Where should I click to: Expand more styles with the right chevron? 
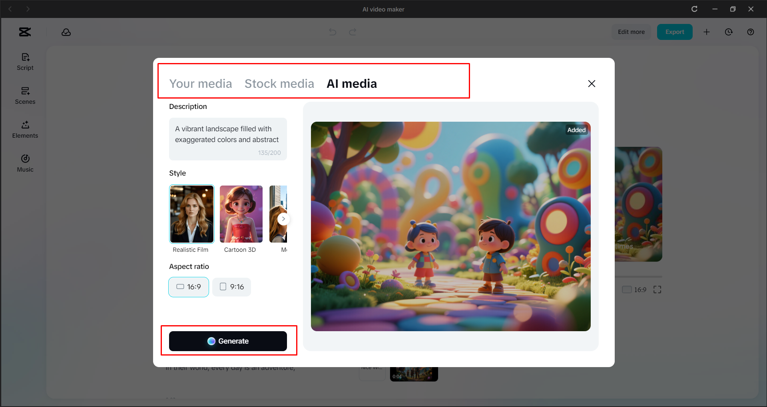tap(283, 219)
